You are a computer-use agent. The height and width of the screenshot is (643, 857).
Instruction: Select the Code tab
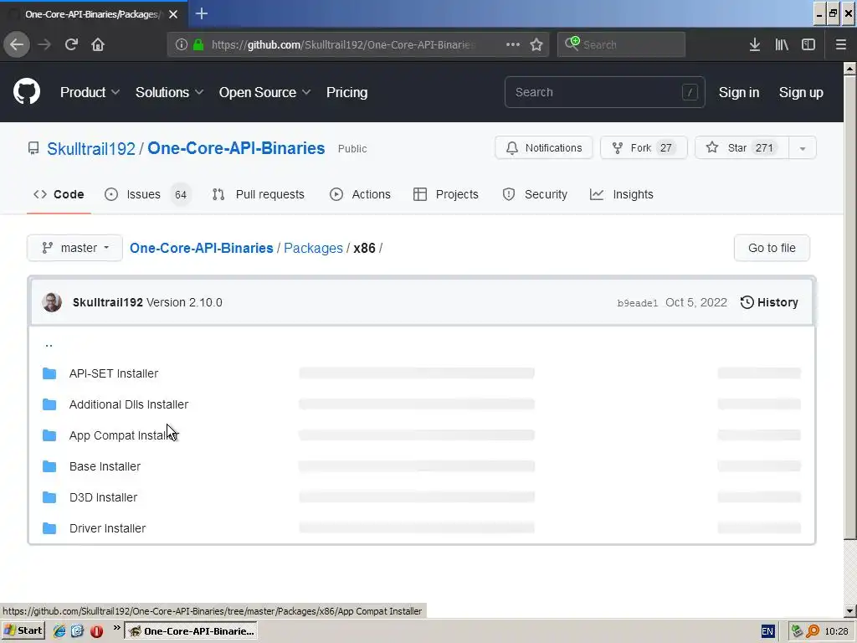tap(59, 194)
